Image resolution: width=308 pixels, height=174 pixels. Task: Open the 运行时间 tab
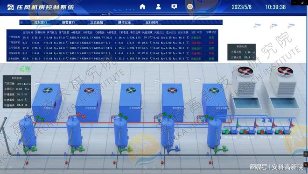coord(152,22)
